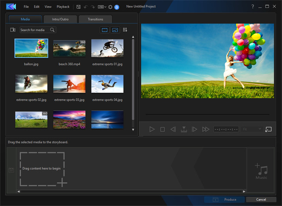
Task: Toggle the image media filter
Action: [x=115, y=30]
